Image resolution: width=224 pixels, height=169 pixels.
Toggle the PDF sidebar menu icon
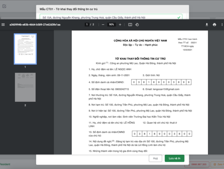pyautogui.click(x=3, y=25)
